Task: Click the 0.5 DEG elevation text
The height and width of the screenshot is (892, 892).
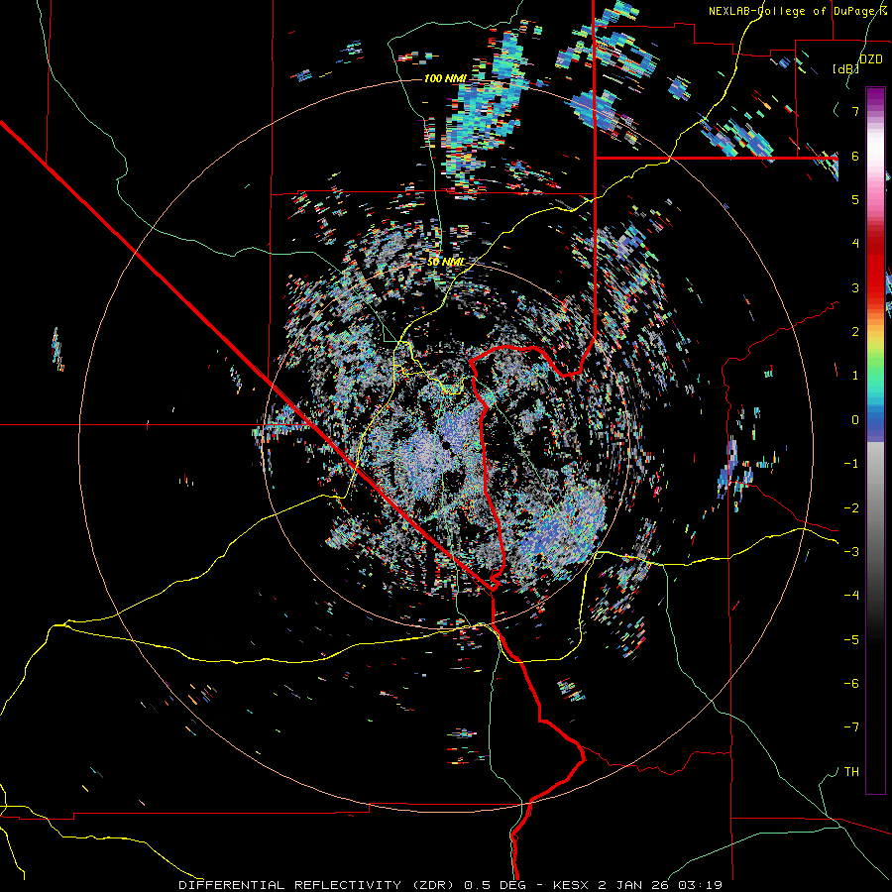Action: [x=495, y=885]
